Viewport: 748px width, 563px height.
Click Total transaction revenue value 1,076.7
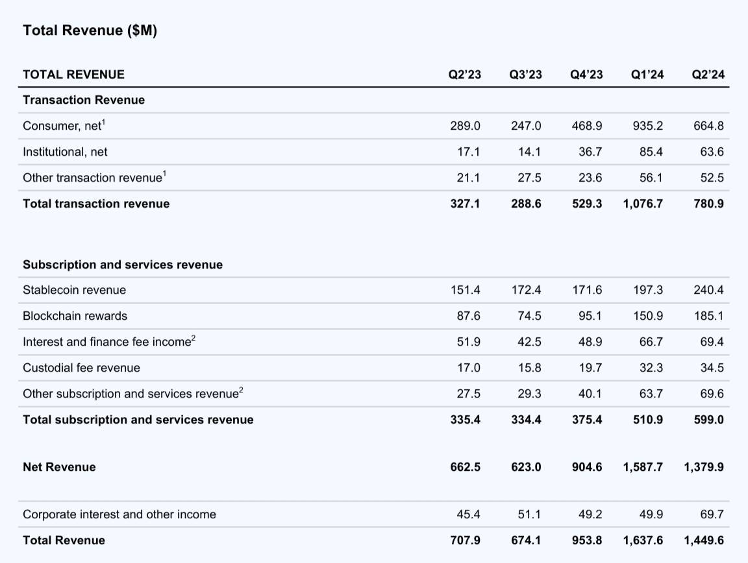pyautogui.click(x=643, y=204)
